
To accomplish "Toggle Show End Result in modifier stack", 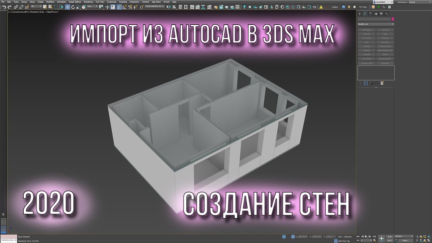I will tap(366, 83).
